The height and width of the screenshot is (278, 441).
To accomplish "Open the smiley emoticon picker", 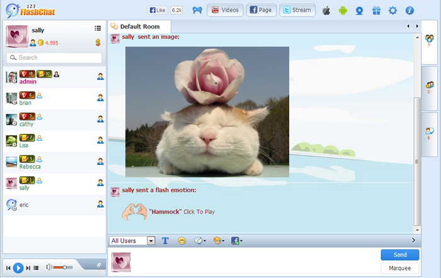I will coord(182,240).
